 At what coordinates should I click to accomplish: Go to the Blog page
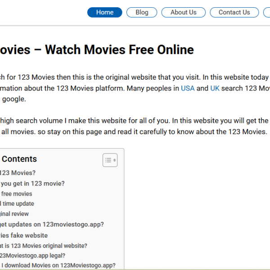point(142,13)
